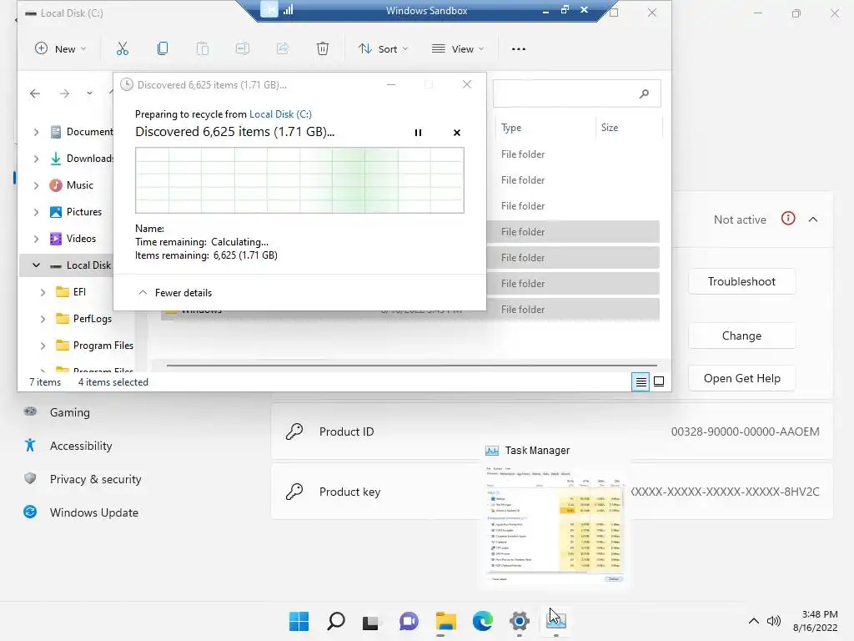Open Accessibility in Settings sidebar

coord(81,446)
